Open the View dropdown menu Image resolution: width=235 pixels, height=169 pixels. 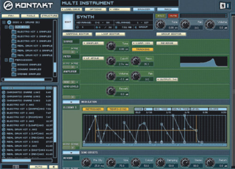point(120,9)
